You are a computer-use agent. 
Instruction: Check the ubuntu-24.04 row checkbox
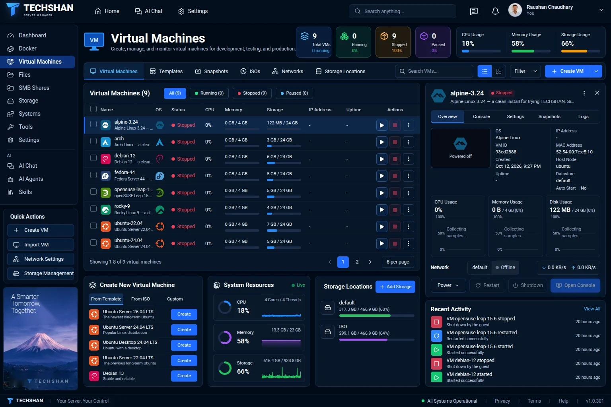coord(93,242)
